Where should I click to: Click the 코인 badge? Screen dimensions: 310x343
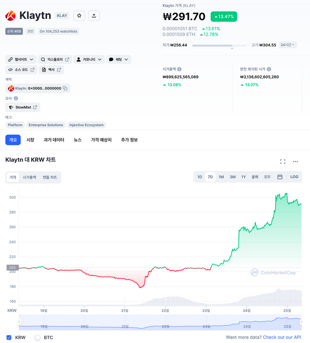click(31, 31)
